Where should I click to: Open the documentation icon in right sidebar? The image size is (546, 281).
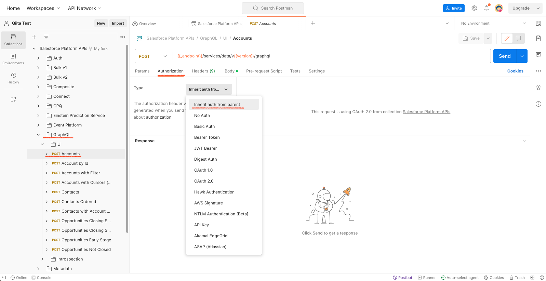click(538, 38)
